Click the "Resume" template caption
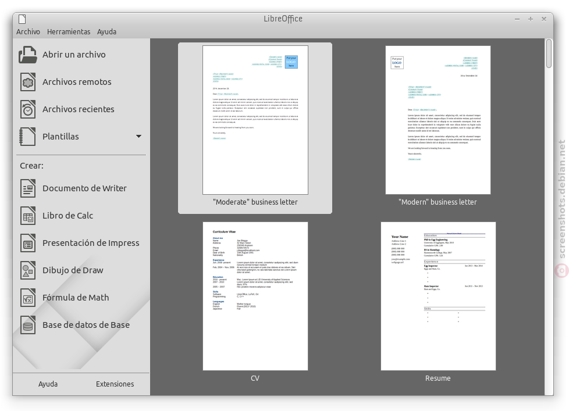The width and height of the screenshot is (569, 411). pyautogui.click(x=438, y=378)
